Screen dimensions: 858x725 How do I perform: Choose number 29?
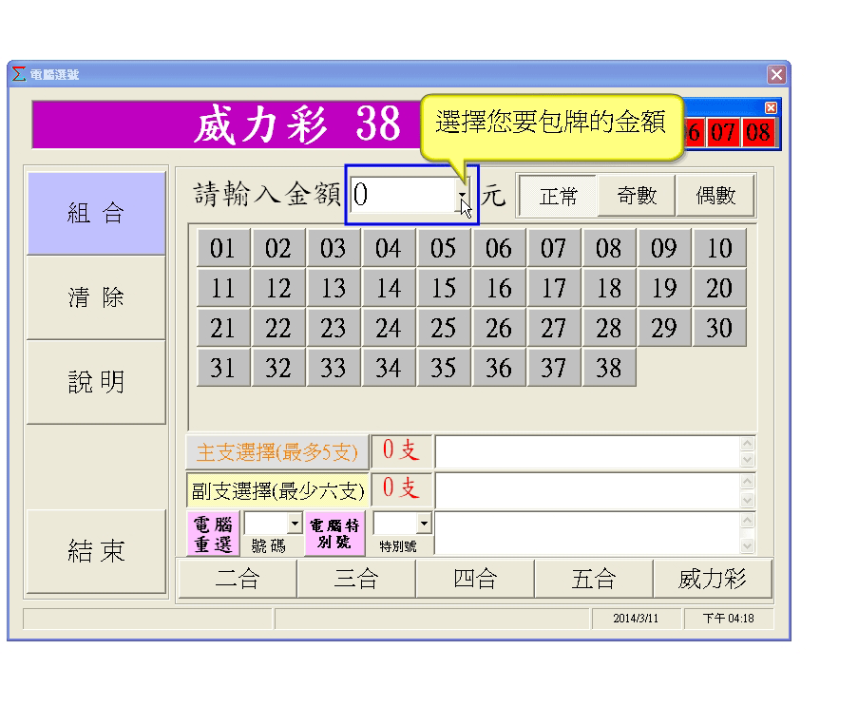tap(664, 328)
